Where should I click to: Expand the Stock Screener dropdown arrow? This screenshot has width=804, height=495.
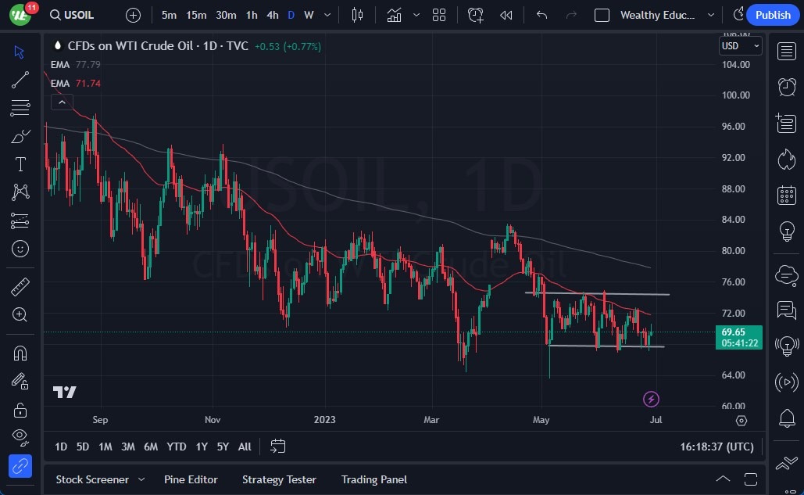pos(141,479)
